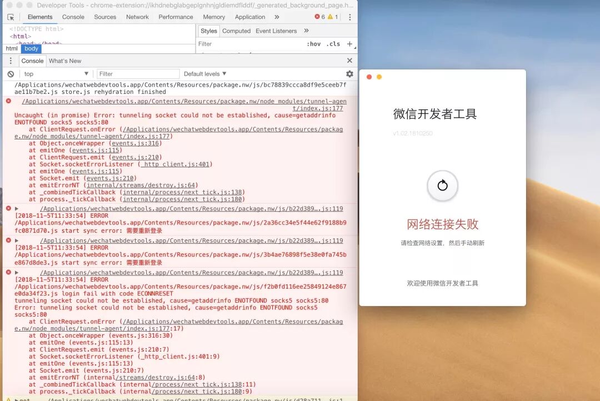This screenshot has width=600, height=401.
Task: Open the Network panel tab
Action: coord(137,17)
